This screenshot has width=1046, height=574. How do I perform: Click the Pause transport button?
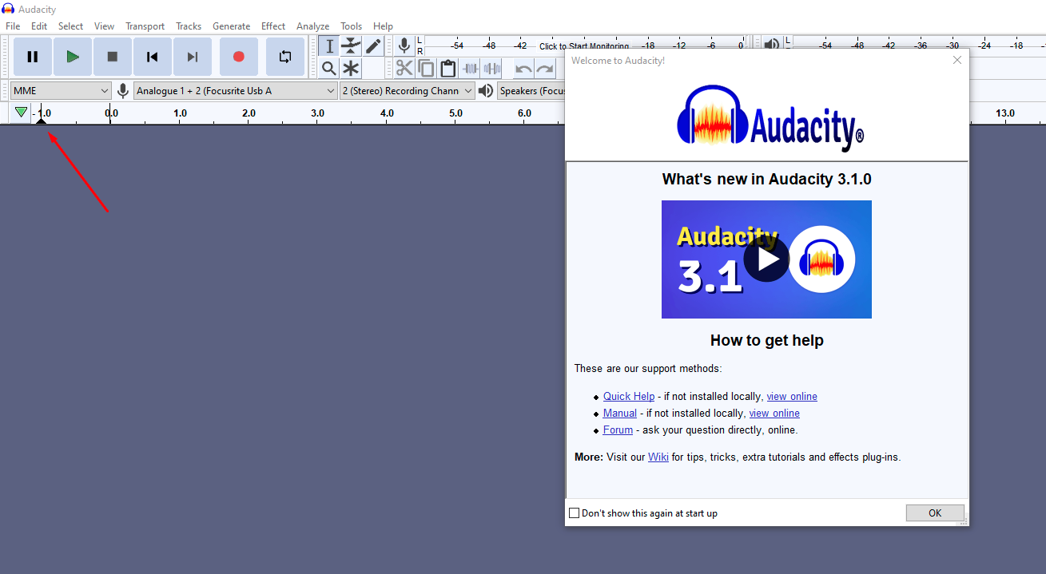pyautogui.click(x=33, y=57)
